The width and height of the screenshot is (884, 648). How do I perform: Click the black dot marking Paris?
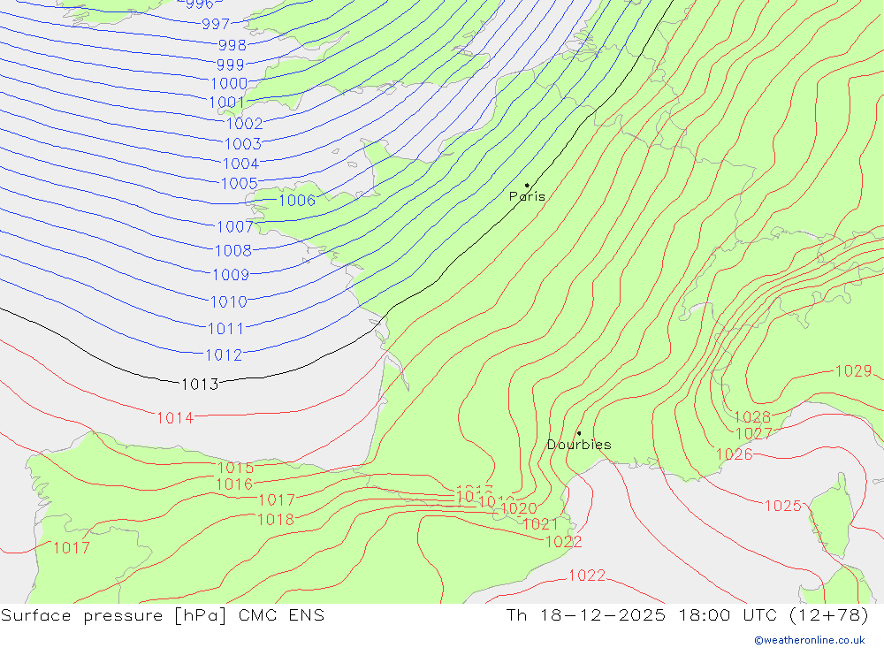click(527, 185)
